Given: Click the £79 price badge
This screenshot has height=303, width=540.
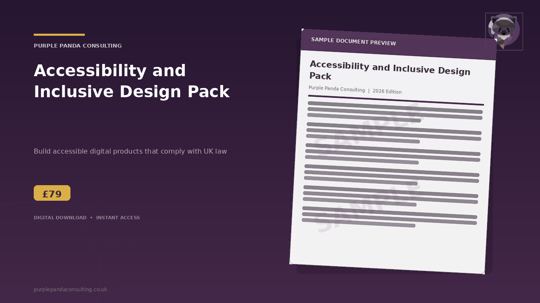Looking at the screenshot, I should pos(52,193).
